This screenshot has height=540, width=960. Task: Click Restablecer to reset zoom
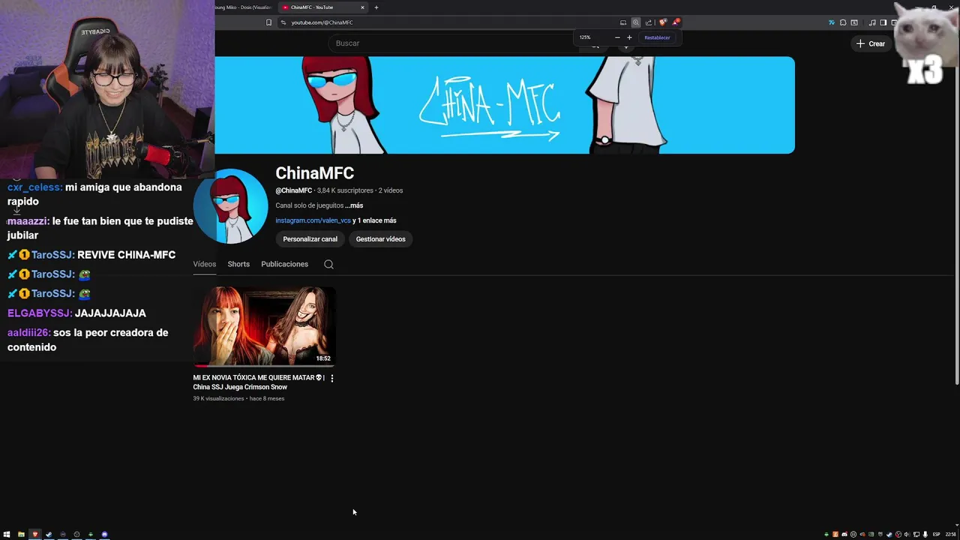(x=657, y=37)
